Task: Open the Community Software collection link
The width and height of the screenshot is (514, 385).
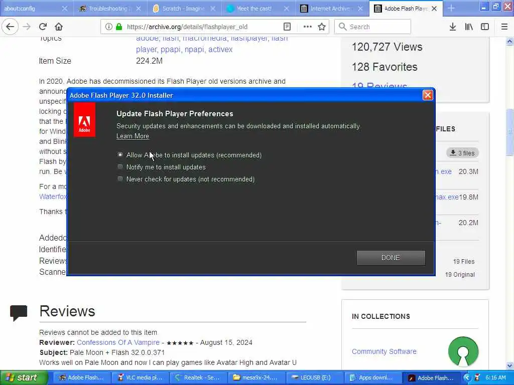Action: (384, 351)
